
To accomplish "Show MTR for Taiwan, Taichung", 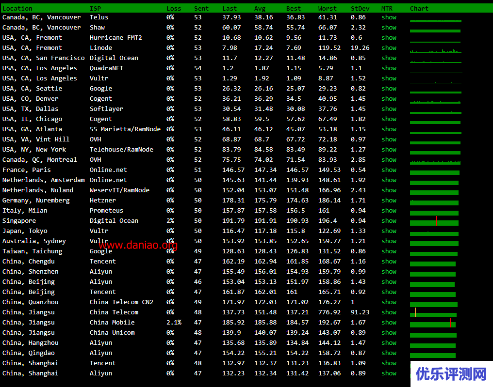I will [x=389, y=251].
